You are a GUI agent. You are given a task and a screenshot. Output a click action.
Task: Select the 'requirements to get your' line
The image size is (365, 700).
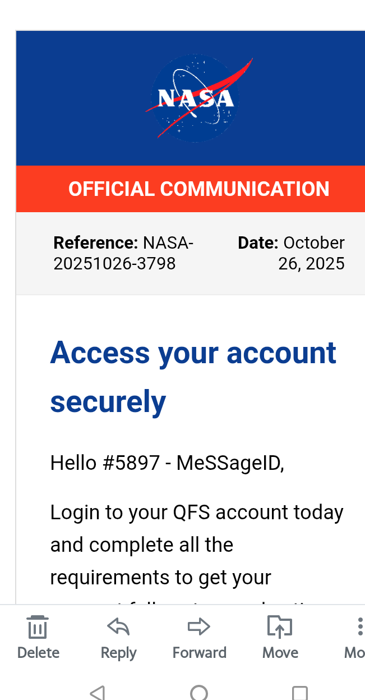tap(161, 578)
